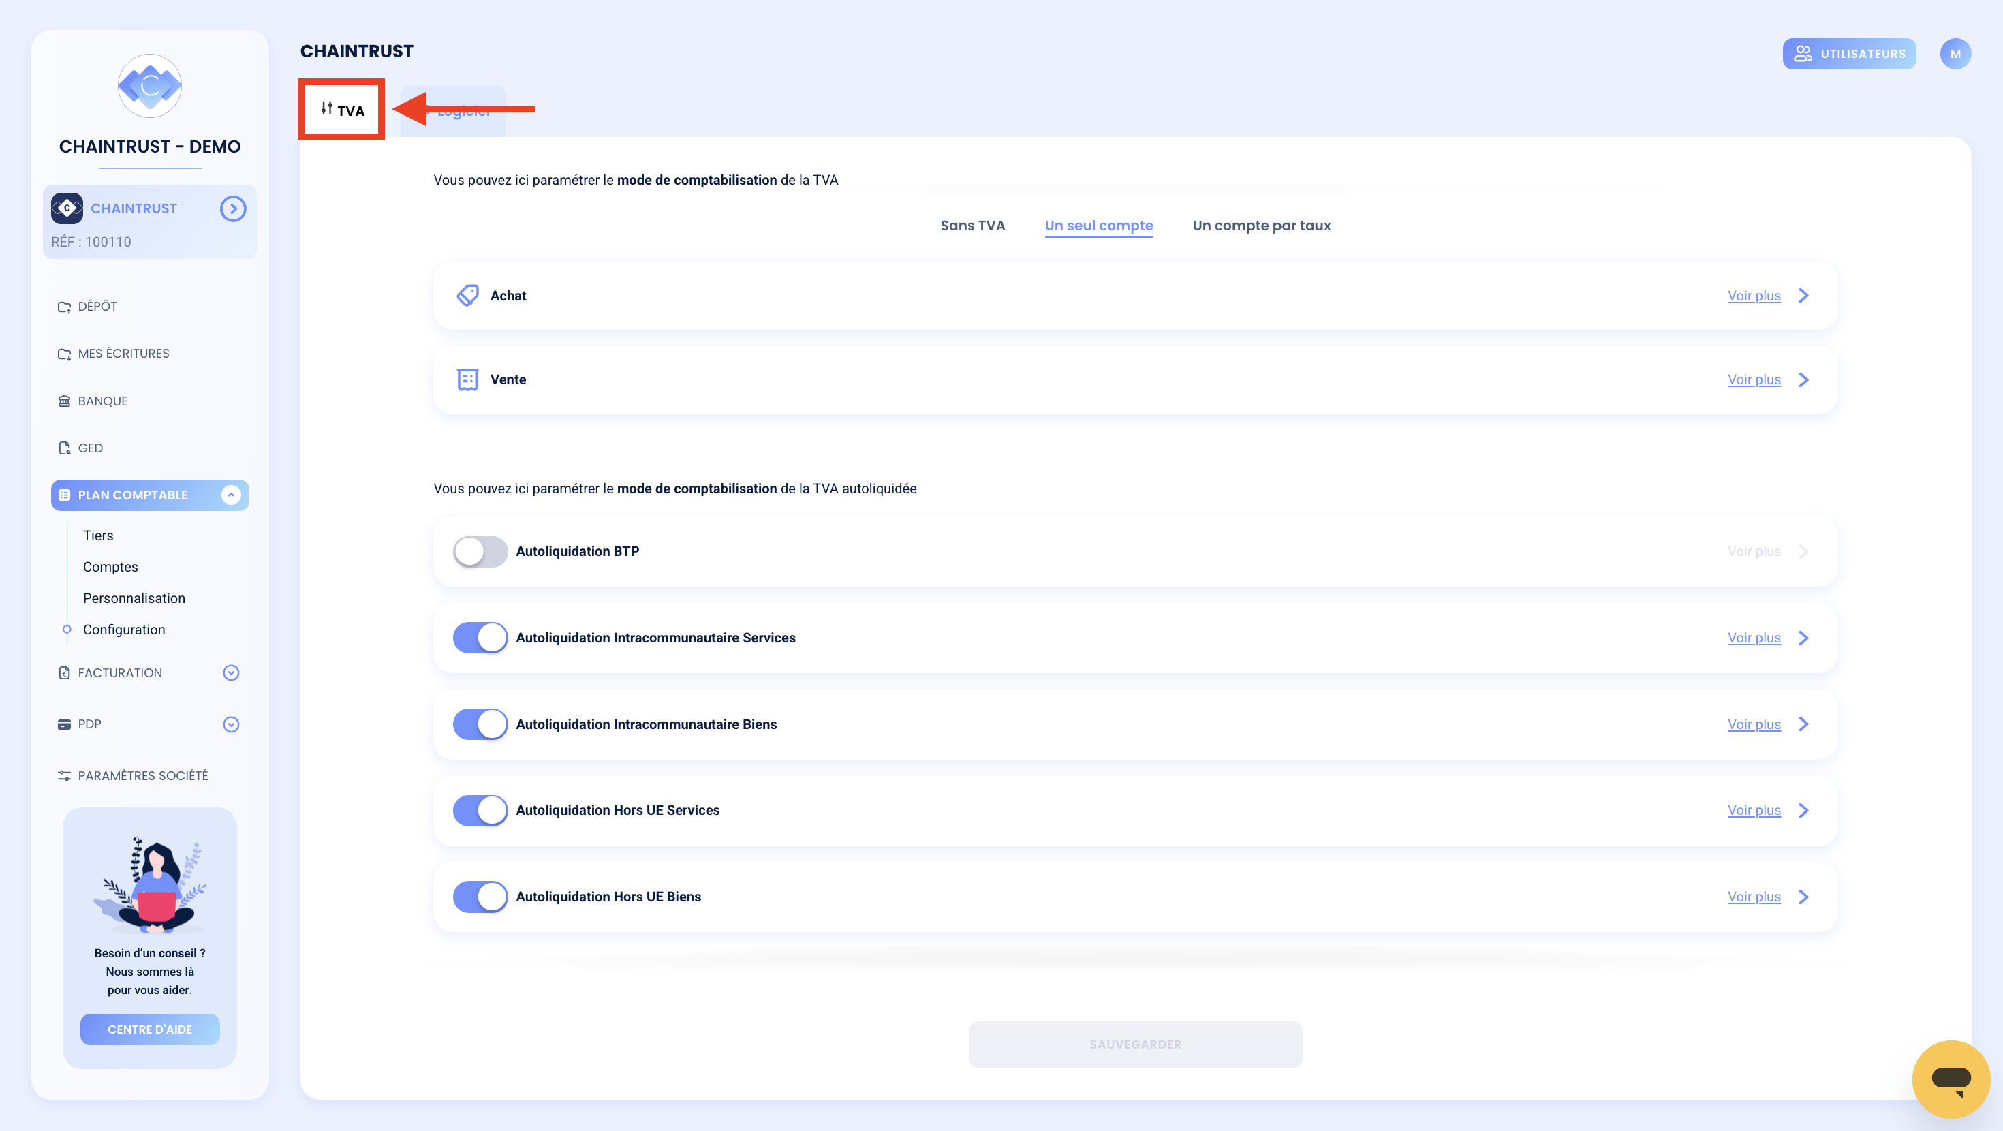Viewport: 2003px width, 1131px height.
Task: Click the Banque building icon
Action: 64,401
